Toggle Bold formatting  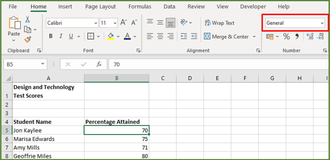(x=51, y=36)
